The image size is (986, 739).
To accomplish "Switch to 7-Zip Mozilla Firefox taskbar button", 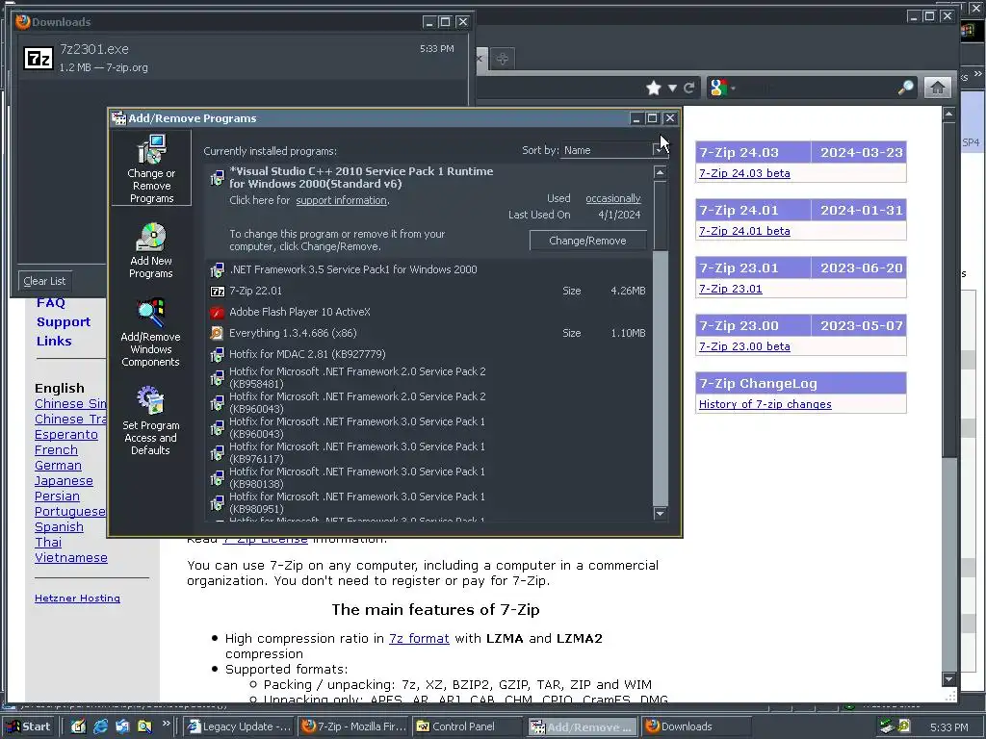I will [354, 726].
